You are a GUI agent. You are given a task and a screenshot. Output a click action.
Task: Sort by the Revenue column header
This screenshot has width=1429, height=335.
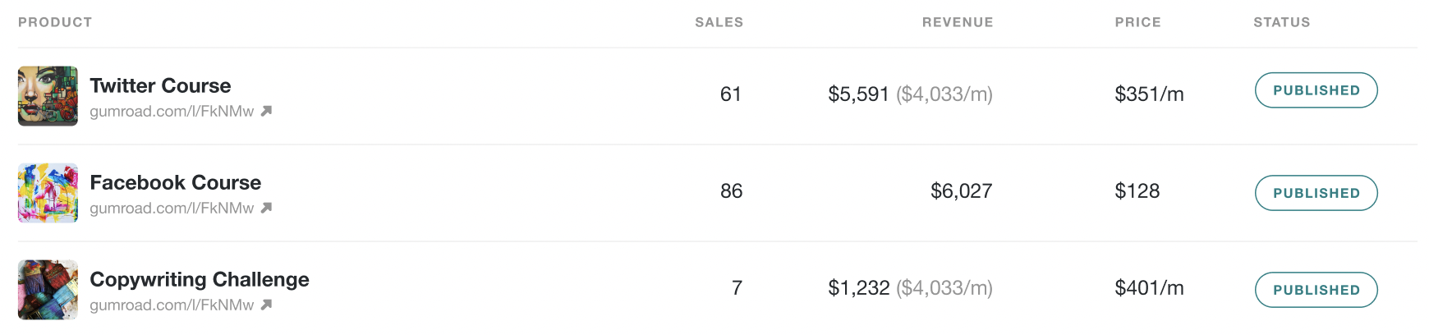pyautogui.click(x=958, y=22)
